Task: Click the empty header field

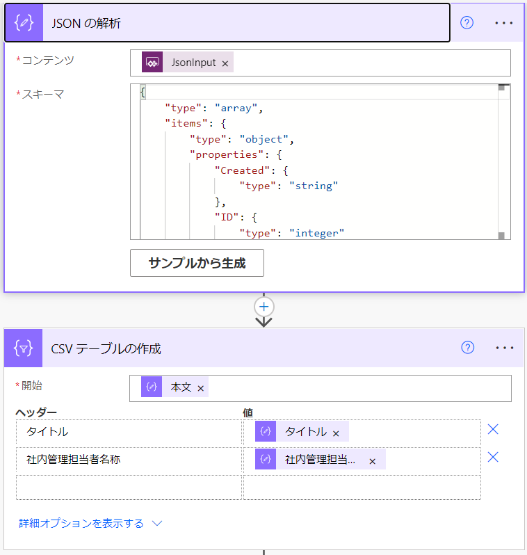Action: pyautogui.click(x=129, y=488)
